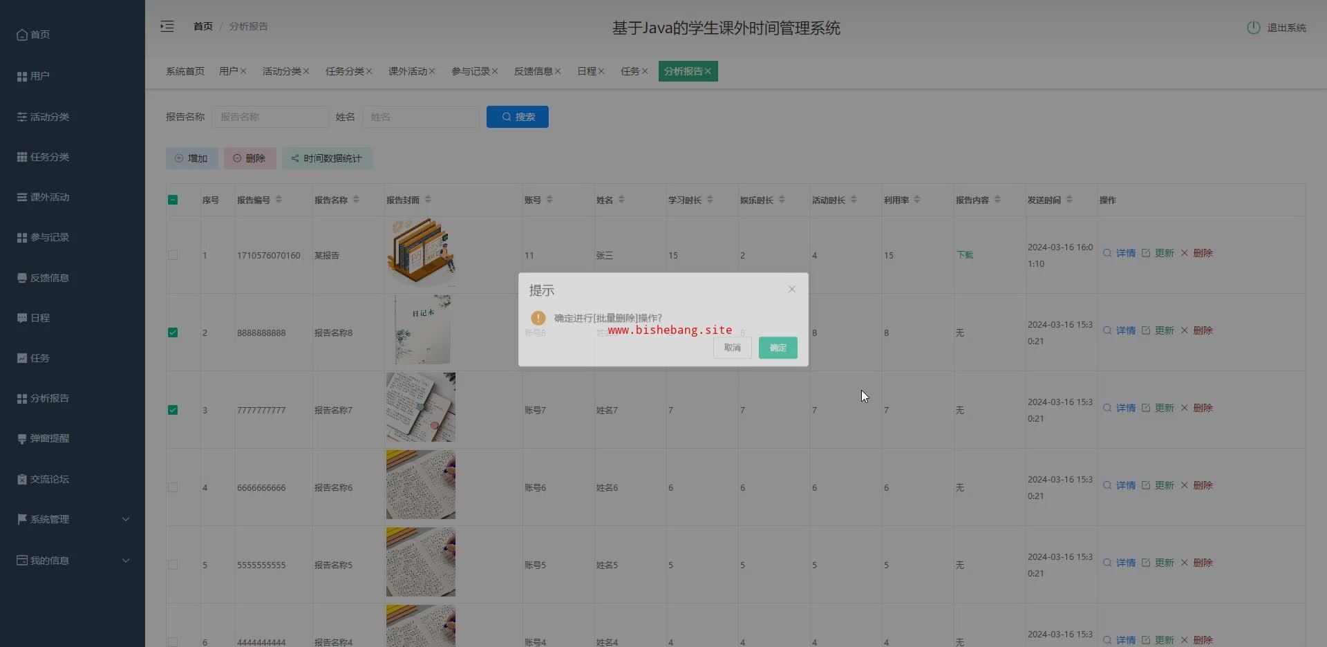Click the 时间数据统计 button
Image resolution: width=1327 pixels, height=647 pixels.
[x=327, y=158]
